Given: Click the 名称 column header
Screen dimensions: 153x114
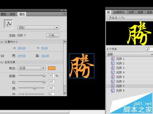Looking at the screenshot, I should (x=129, y=54).
